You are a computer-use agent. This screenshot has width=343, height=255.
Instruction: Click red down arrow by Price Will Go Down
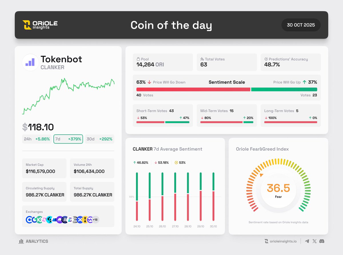click(149, 82)
